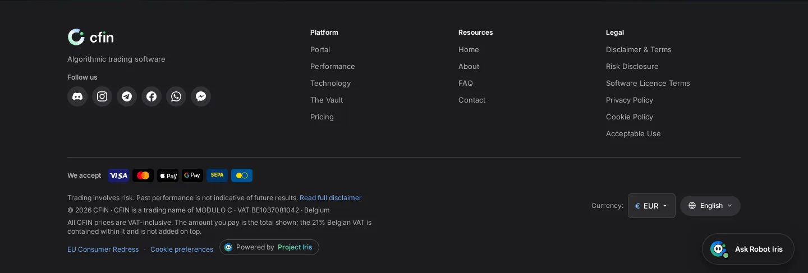
Task: Click the Legal column heading
Action: point(615,33)
